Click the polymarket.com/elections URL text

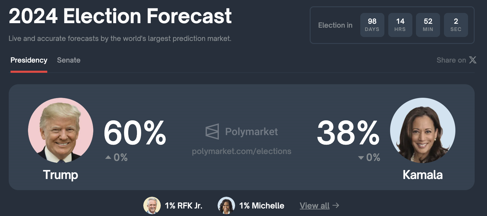coord(241,151)
